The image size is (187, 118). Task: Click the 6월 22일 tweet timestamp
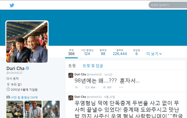[110, 97]
